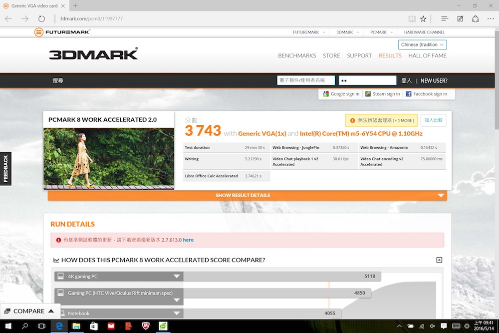Open Reading view in the Edge toolbar
This screenshot has height=333, width=499.
pyautogui.click(x=412, y=18)
